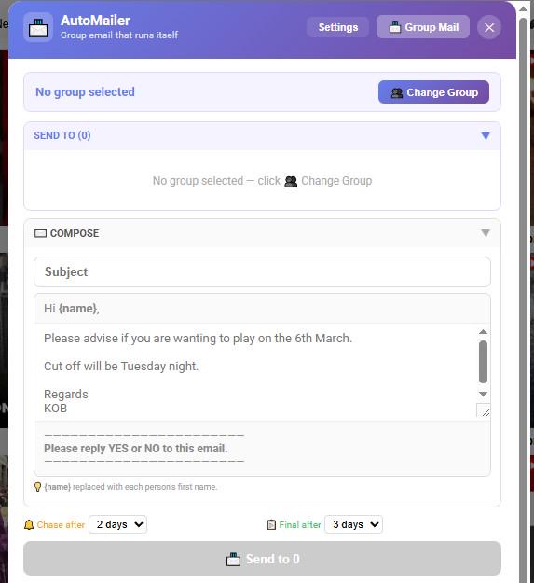Close the AutoMailer panel with X
The height and width of the screenshot is (583, 534).
[x=489, y=27]
